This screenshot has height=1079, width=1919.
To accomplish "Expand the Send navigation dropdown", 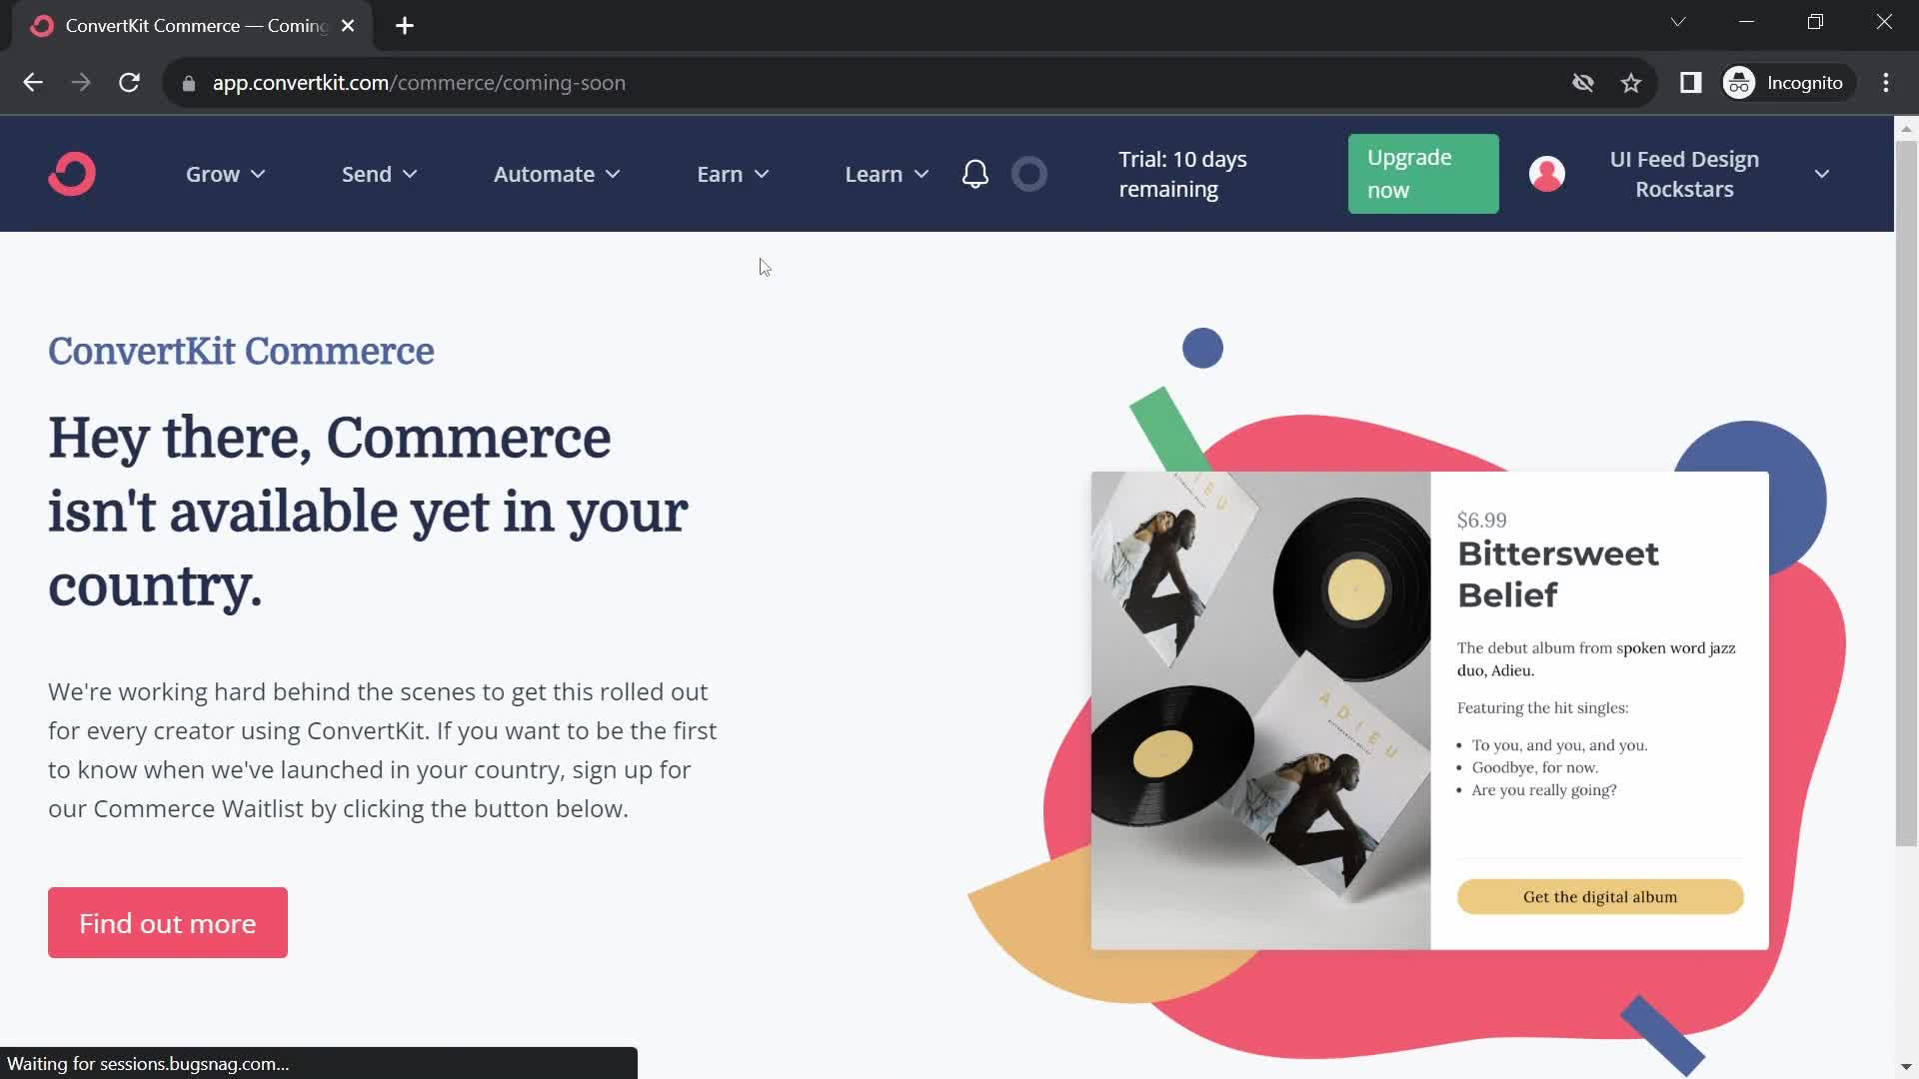I will 377,173.
